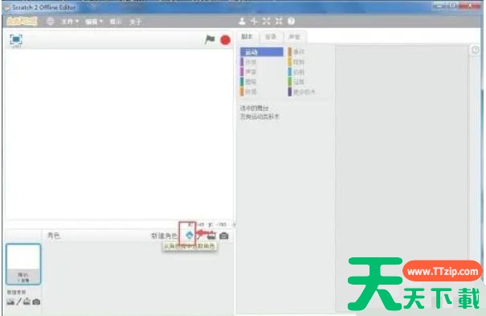Create new sprite from camera icon
Viewport: 486px width, 316px height.
(x=224, y=236)
